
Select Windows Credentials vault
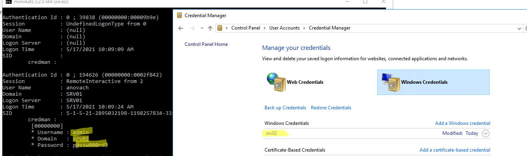coord(434,82)
